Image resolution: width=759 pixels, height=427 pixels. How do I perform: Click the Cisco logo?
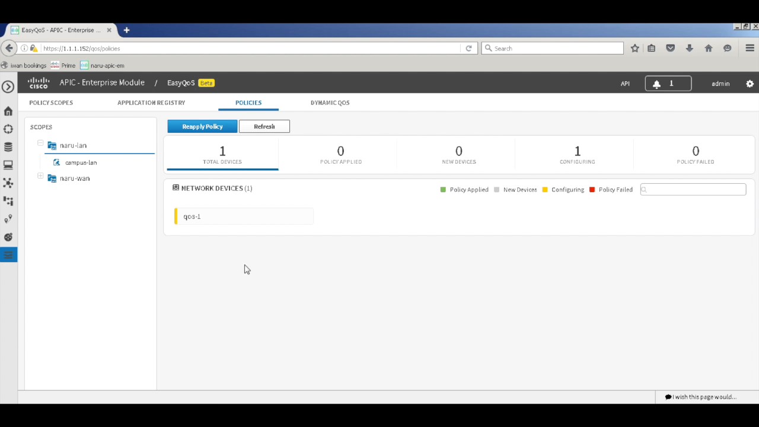click(x=39, y=83)
